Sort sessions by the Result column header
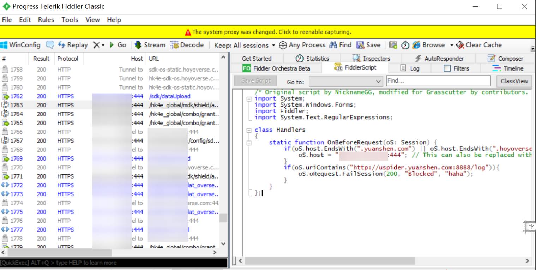Viewport: 536px width, 270px height. tap(41, 59)
